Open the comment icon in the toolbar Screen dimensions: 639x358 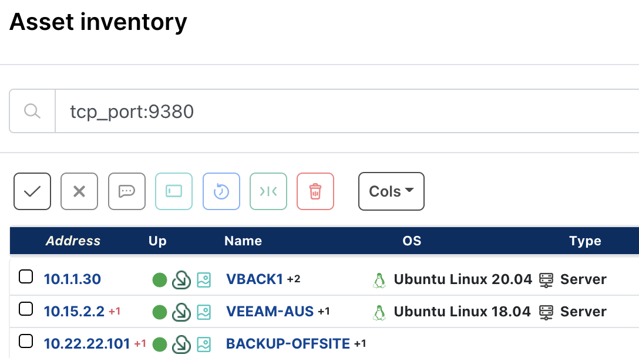point(126,191)
